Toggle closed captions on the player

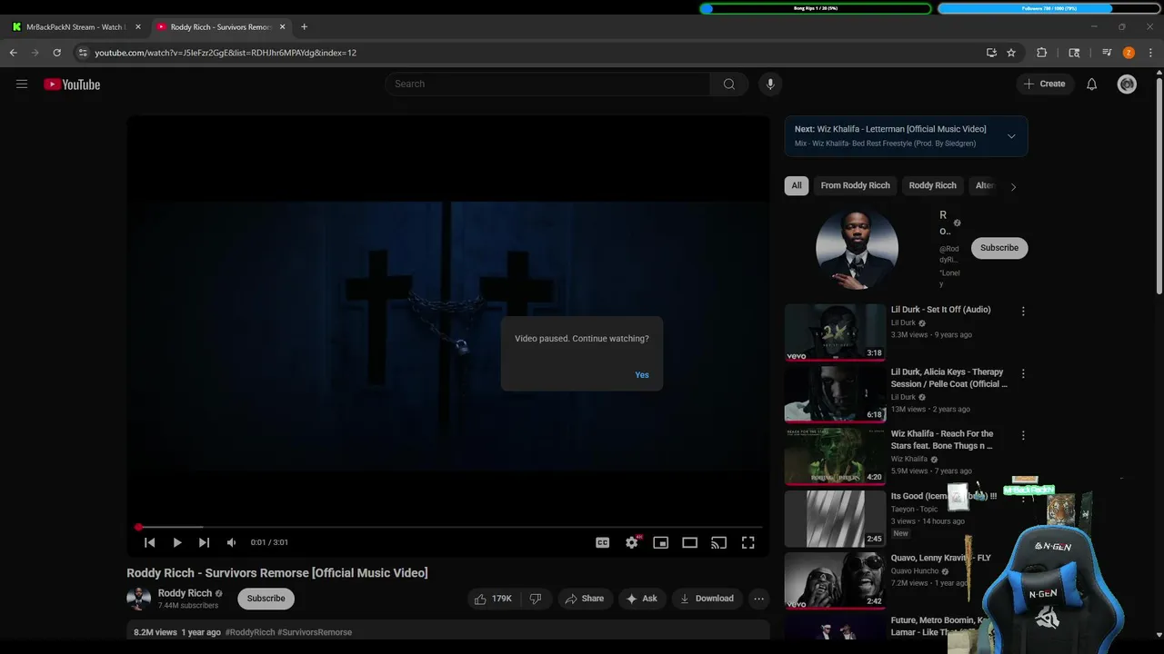602,542
